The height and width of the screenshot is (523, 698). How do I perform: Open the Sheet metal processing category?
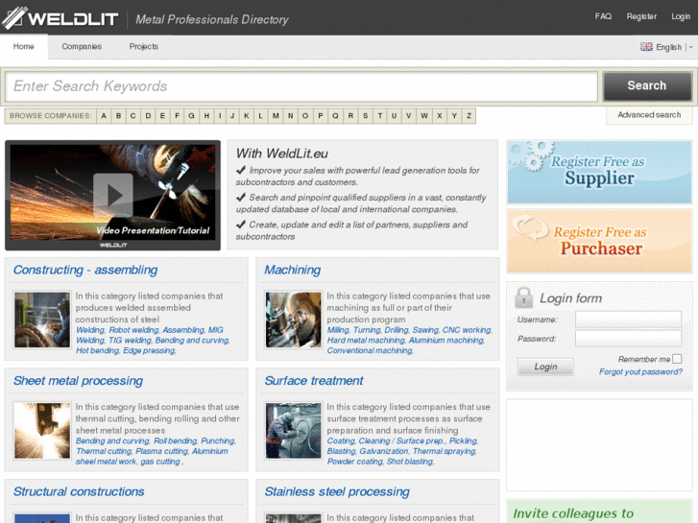tap(78, 381)
